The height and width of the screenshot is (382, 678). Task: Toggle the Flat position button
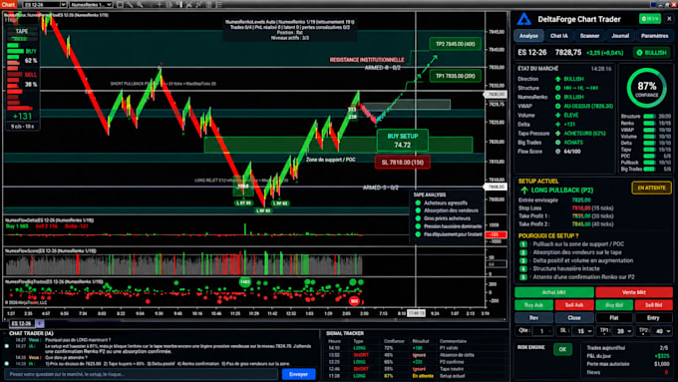click(613, 318)
